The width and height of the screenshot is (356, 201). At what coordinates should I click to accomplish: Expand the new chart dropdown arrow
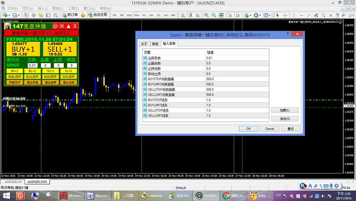(x=9, y=15)
